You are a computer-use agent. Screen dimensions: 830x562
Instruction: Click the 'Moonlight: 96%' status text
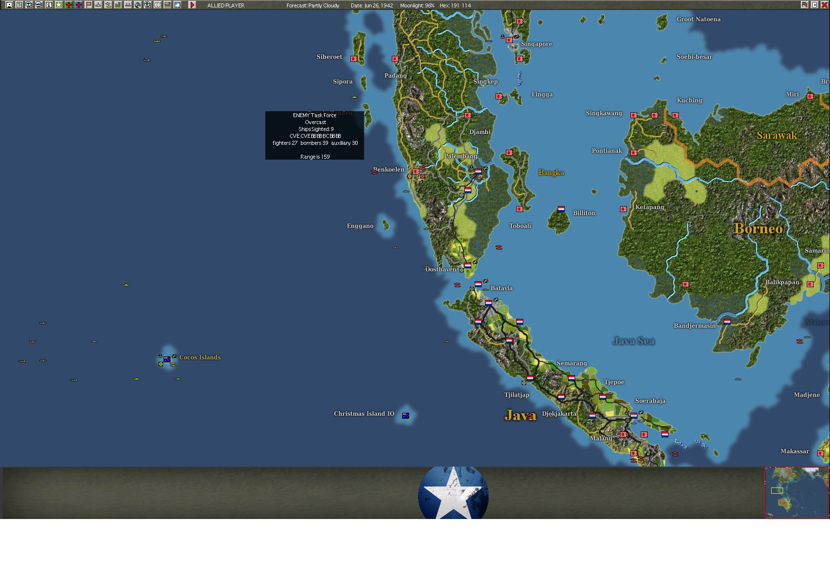click(417, 5)
